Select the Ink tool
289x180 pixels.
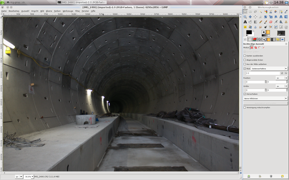(x=281, y=22)
